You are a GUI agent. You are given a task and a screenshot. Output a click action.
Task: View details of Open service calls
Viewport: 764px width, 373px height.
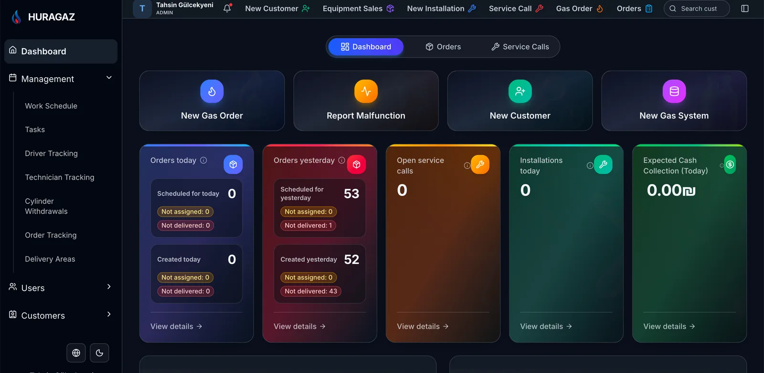point(423,327)
